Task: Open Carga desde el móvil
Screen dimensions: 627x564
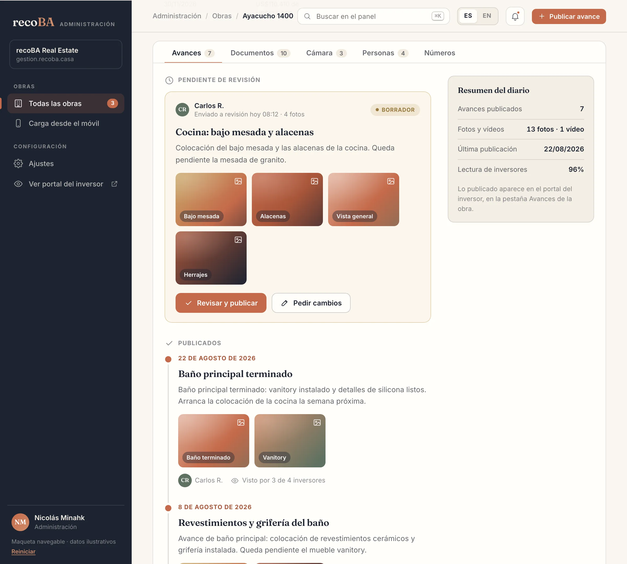Action: point(66,123)
